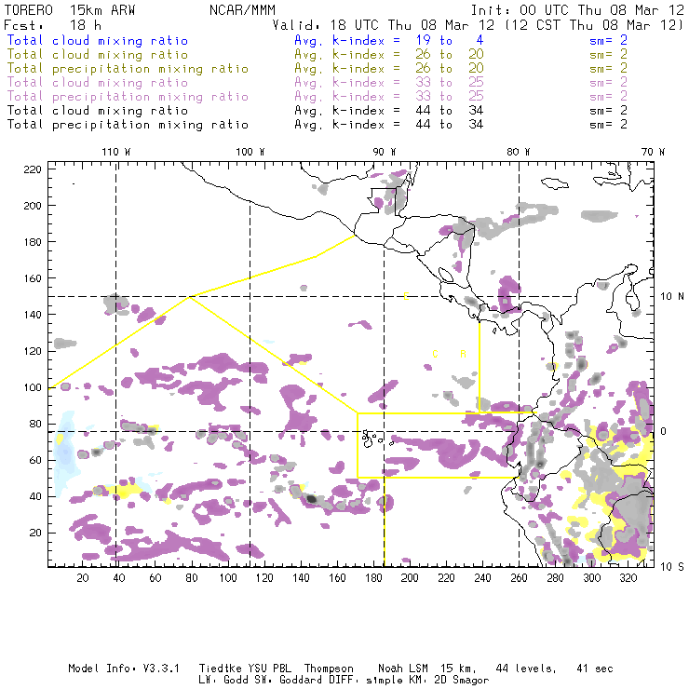Select vertical axis tick label '160'
Screen dimensions: 689x689
coord(33,278)
